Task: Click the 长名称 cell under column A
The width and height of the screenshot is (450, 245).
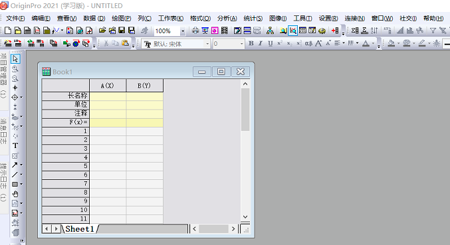Action: (x=108, y=96)
